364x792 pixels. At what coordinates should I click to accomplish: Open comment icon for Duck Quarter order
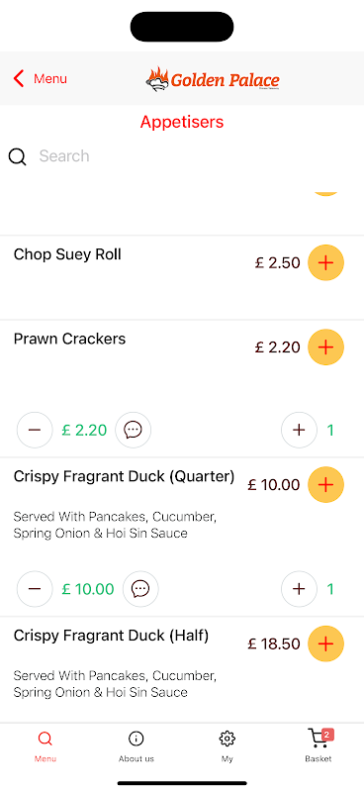point(140,588)
